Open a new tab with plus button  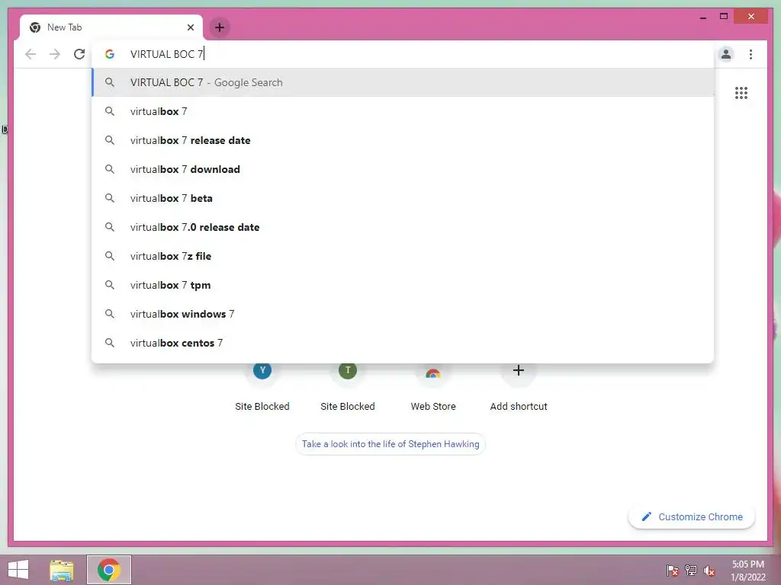(220, 27)
